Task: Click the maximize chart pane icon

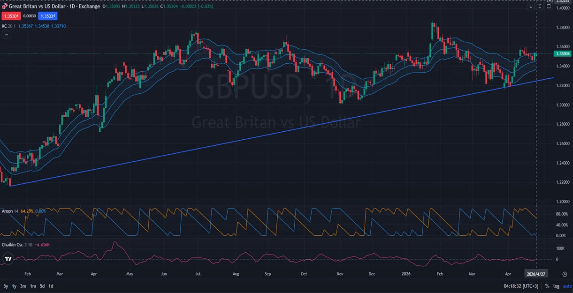Action: (x=548, y=7)
